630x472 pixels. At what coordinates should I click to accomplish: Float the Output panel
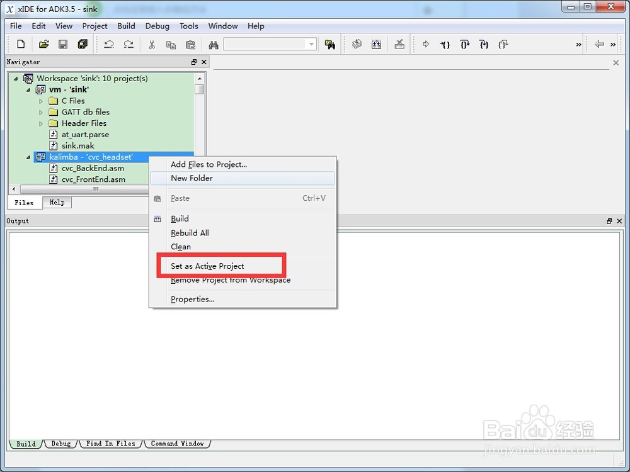[609, 221]
